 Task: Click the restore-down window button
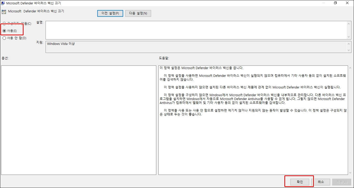pos(335,3)
